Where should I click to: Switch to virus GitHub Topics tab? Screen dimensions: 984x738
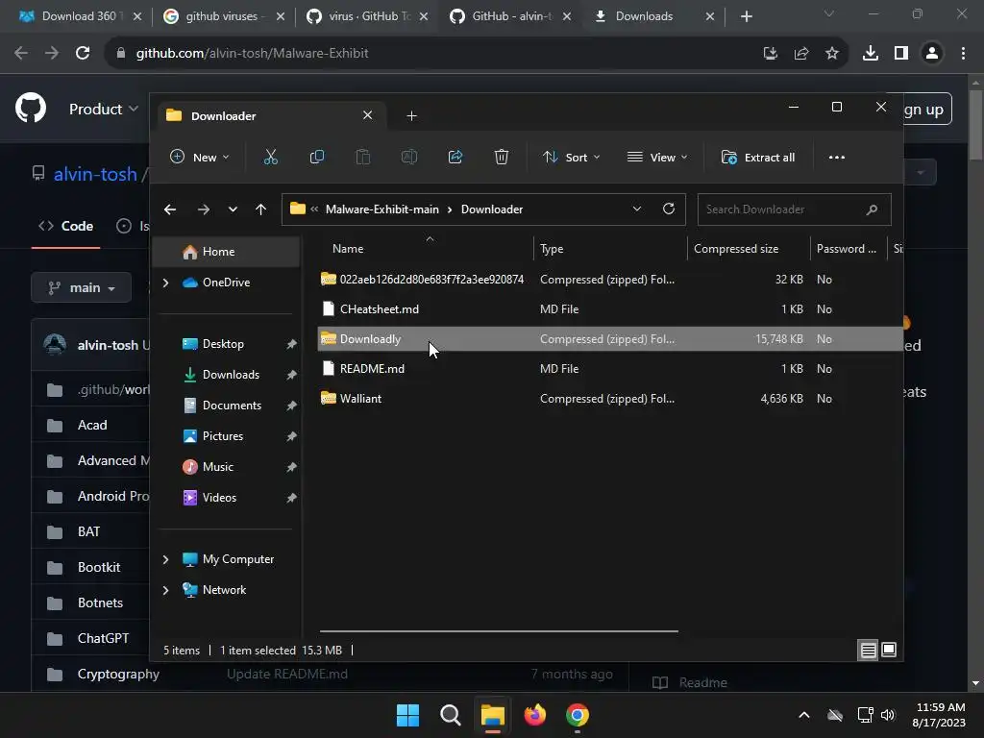pyautogui.click(x=367, y=16)
